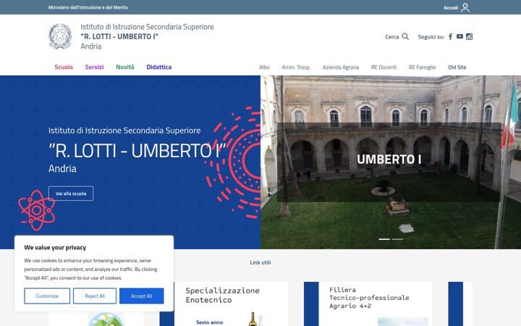Click the Accedi login text
This screenshot has width=521, height=326.
(x=451, y=8)
